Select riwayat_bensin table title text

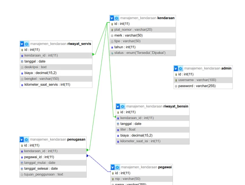[x=176, y=106]
